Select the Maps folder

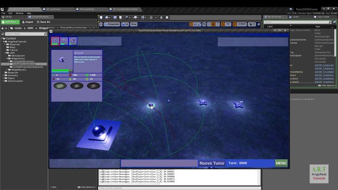click(x=11, y=47)
